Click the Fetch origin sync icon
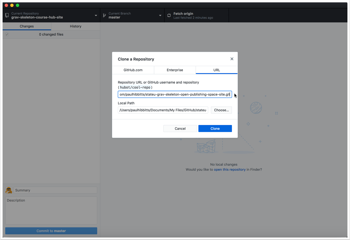Screen dimensions: 350x240 pos(169,15)
